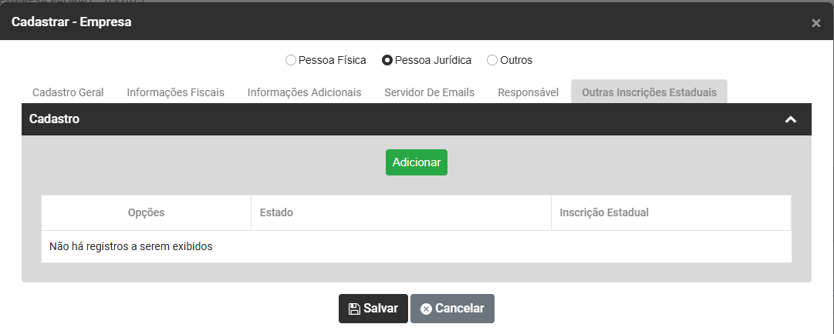Click the green Adicionar button
This screenshot has height=334, width=834.
[x=416, y=162]
